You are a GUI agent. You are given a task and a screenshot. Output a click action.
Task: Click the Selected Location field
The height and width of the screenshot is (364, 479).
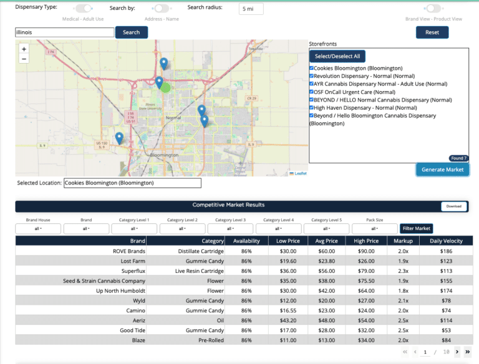(x=132, y=183)
